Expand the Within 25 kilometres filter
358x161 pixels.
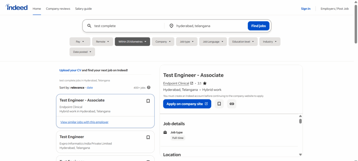133,42
